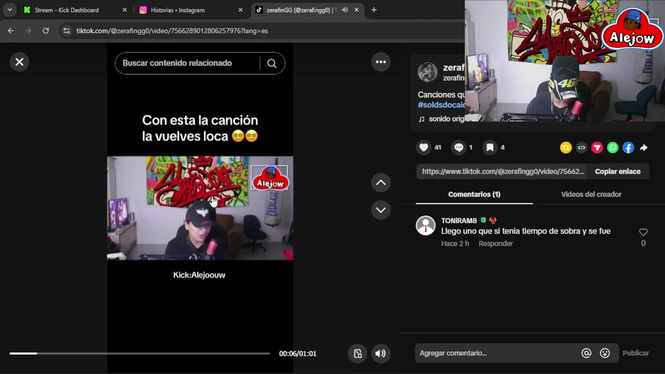Click Copiar enlace button

[x=618, y=171]
